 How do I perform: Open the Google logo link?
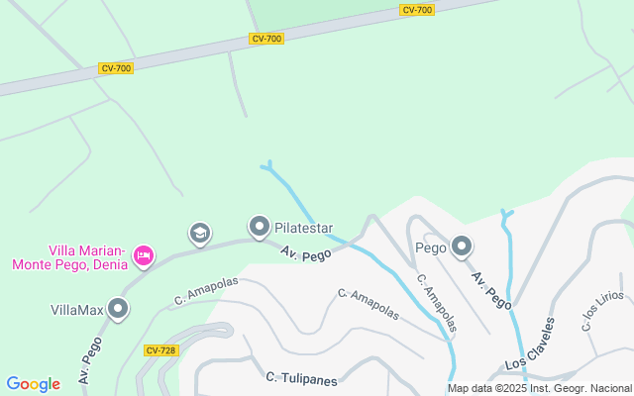(x=33, y=384)
